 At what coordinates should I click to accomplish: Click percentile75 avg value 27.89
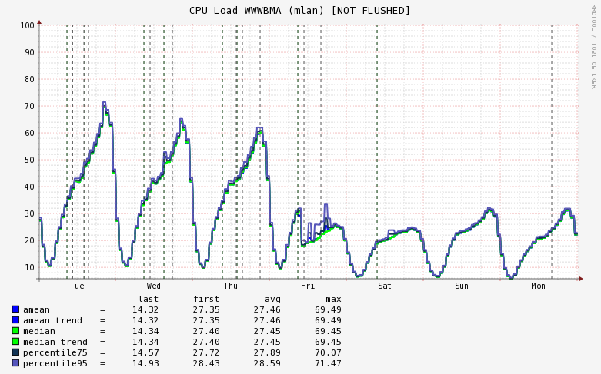pos(267,352)
